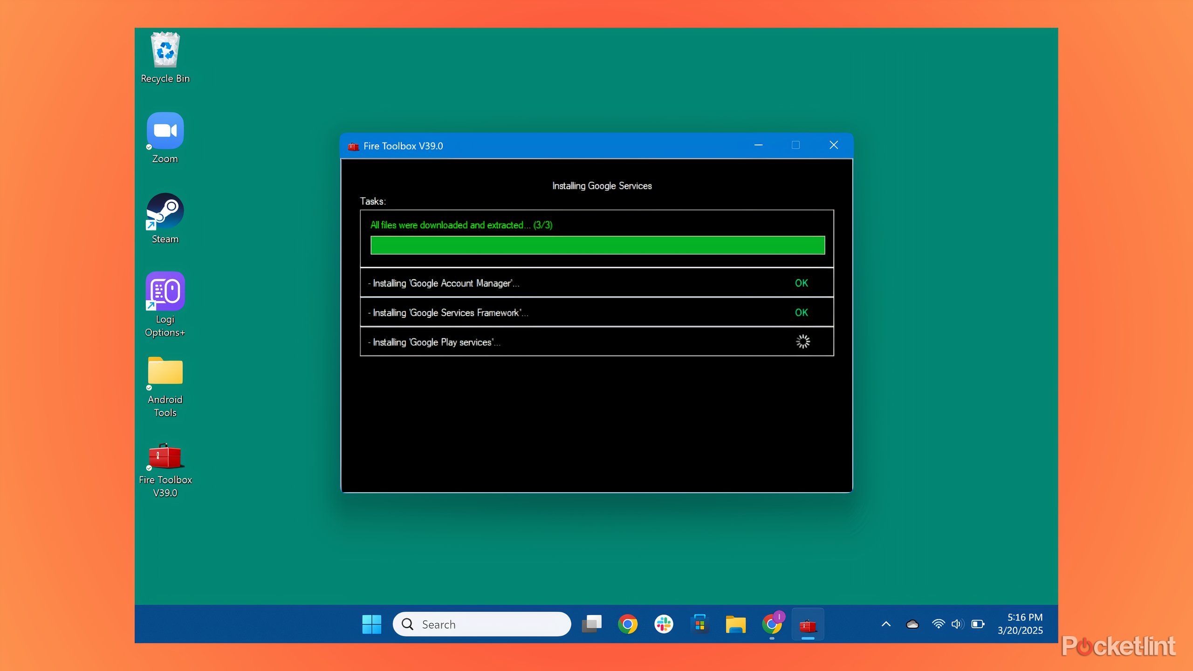
Task: Switch to Fire Toolbox taskbar icon
Action: pyautogui.click(x=808, y=624)
